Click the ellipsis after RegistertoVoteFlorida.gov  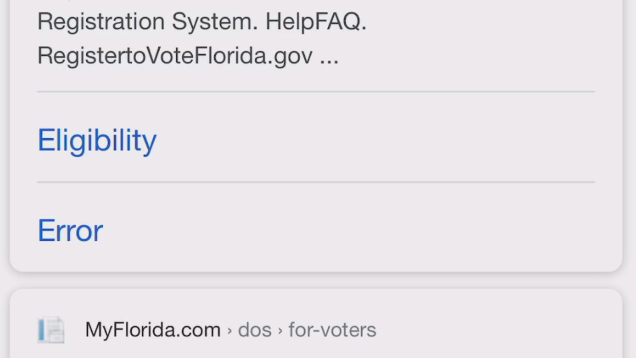point(329,57)
